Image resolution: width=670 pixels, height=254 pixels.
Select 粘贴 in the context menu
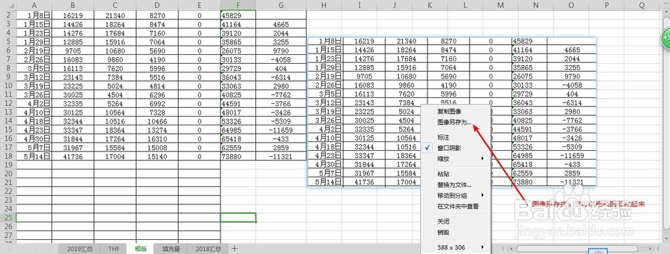444,174
